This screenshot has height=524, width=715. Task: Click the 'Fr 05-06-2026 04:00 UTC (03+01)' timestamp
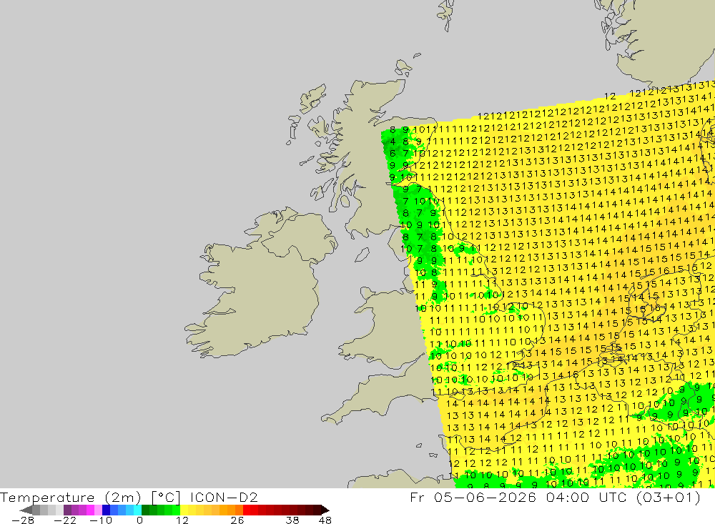555,497
